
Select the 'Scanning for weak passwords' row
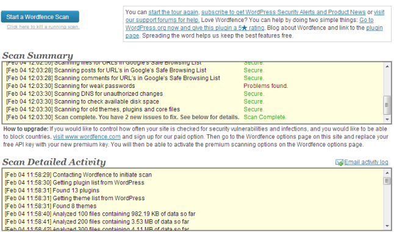[147, 86]
